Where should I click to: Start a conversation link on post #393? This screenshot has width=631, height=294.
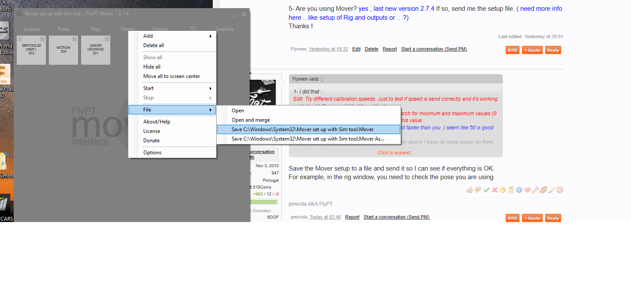coord(397,217)
